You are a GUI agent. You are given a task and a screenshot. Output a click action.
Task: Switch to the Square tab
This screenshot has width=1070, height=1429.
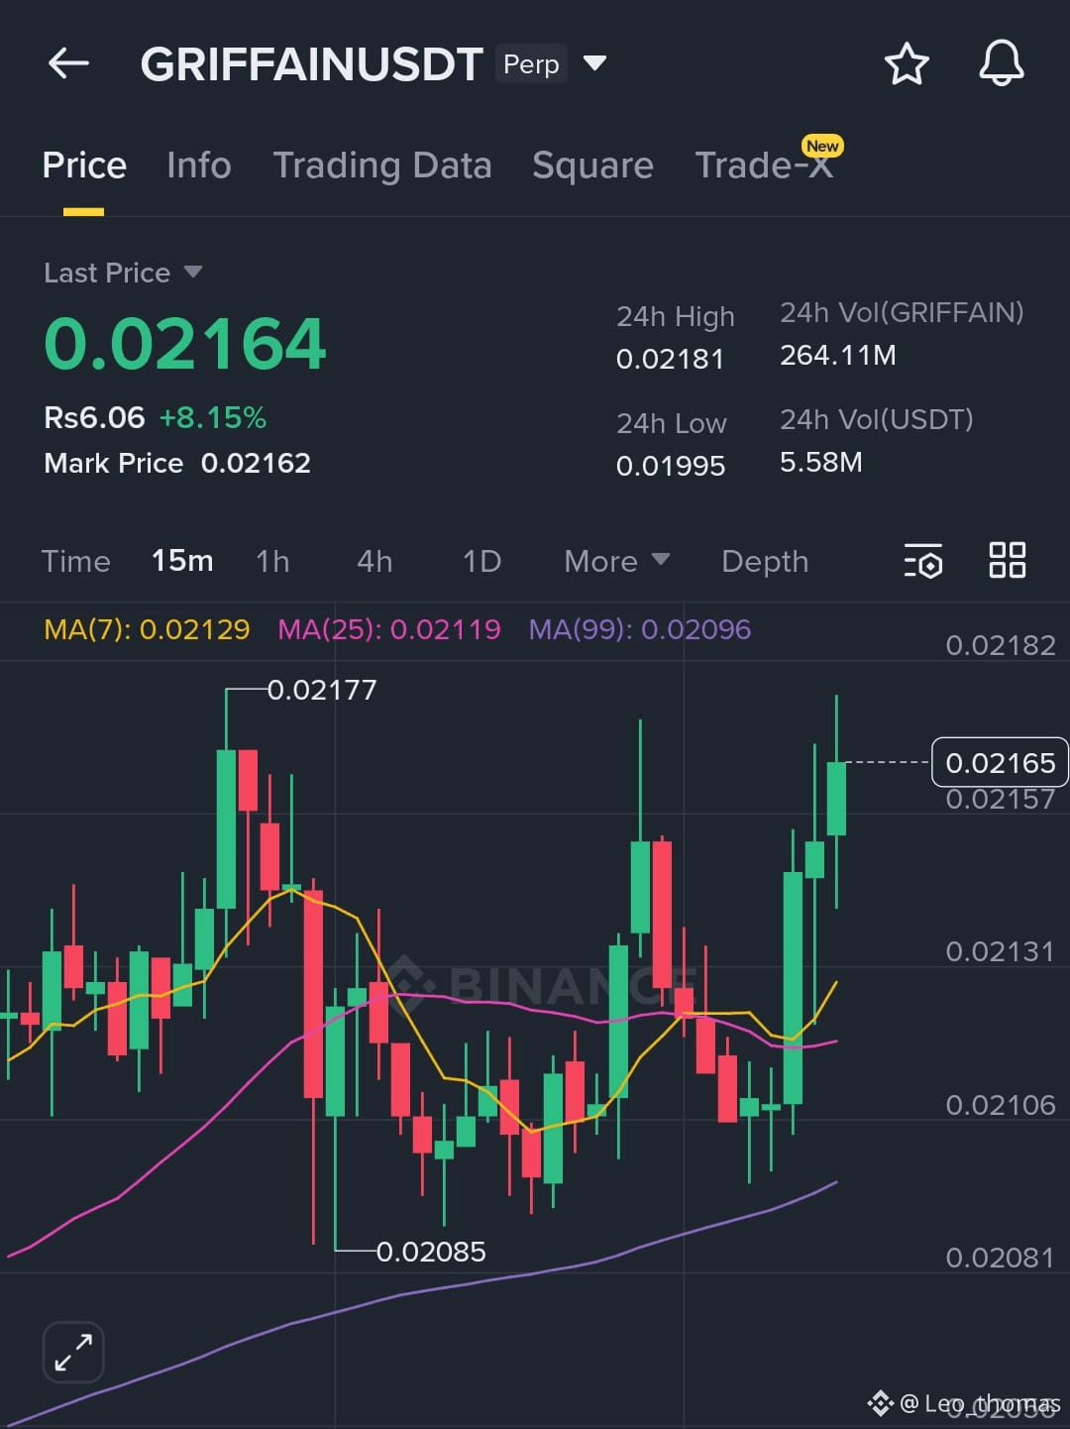tap(591, 165)
